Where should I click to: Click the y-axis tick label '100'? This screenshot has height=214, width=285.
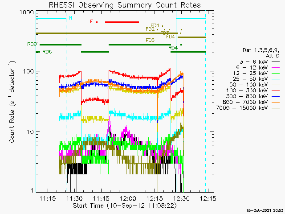(28, 71)
